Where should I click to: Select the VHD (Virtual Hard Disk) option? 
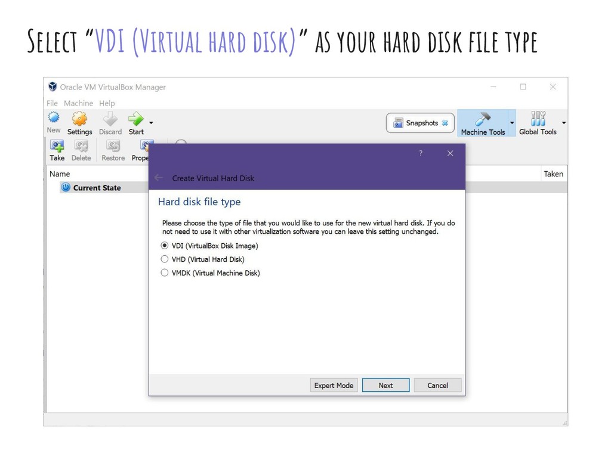203,259
